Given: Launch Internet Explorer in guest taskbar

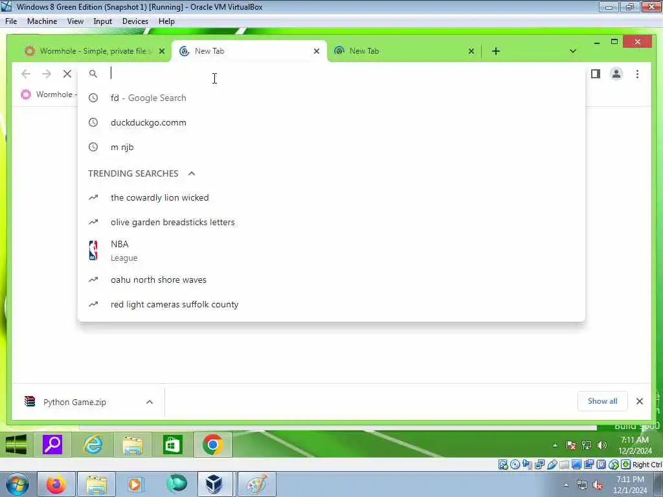Looking at the screenshot, I should click(x=93, y=445).
